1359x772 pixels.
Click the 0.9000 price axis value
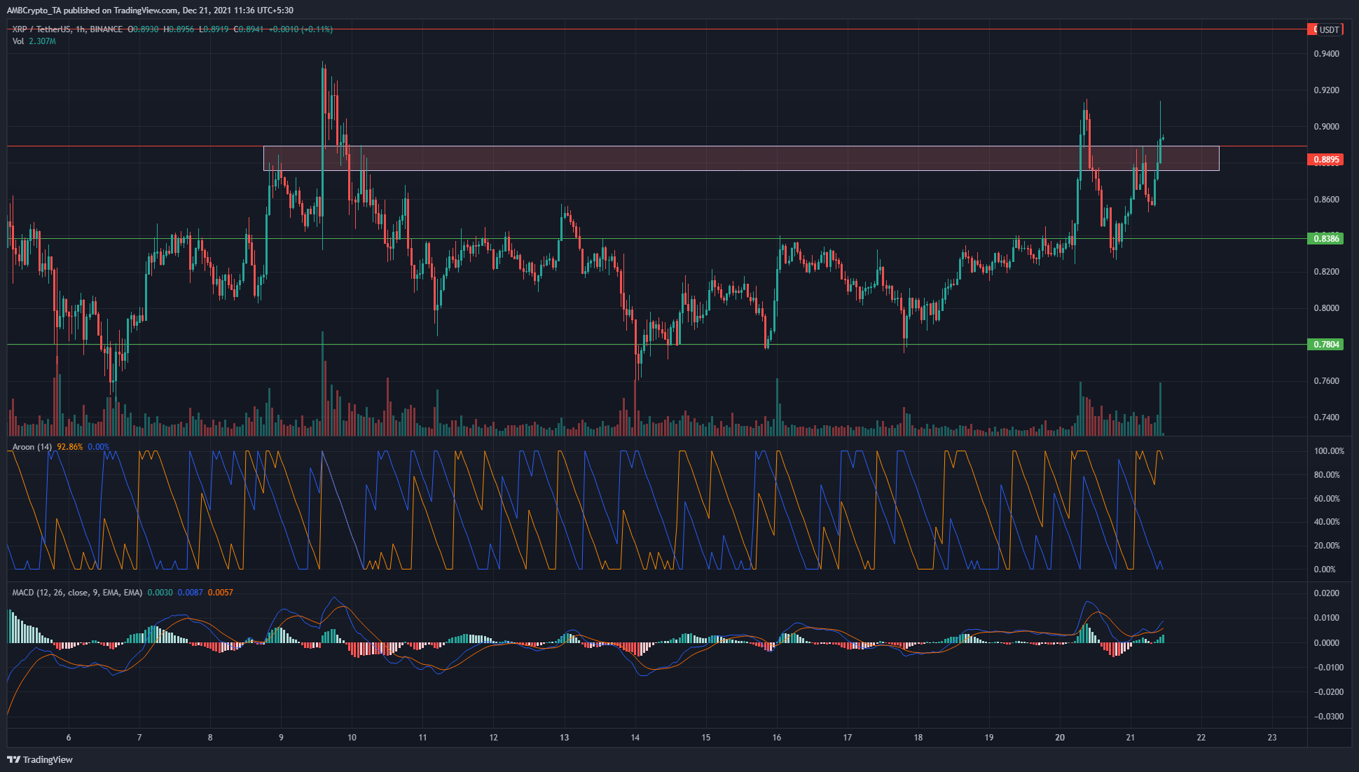[x=1326, y=127]
